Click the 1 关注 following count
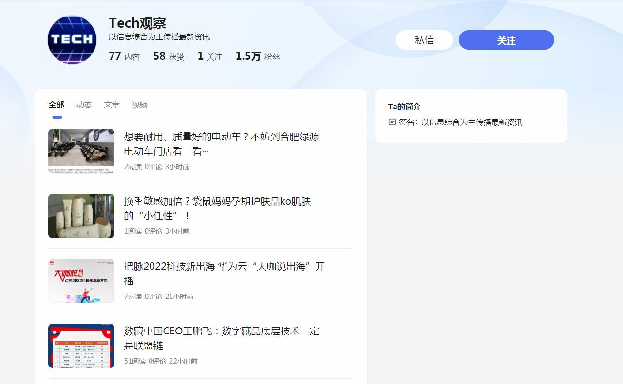The width and height of the screenshot is (623, 384). pos(209,56)
